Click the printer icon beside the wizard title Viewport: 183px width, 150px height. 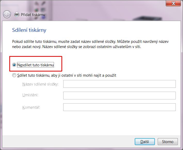[x=17, y=14]
